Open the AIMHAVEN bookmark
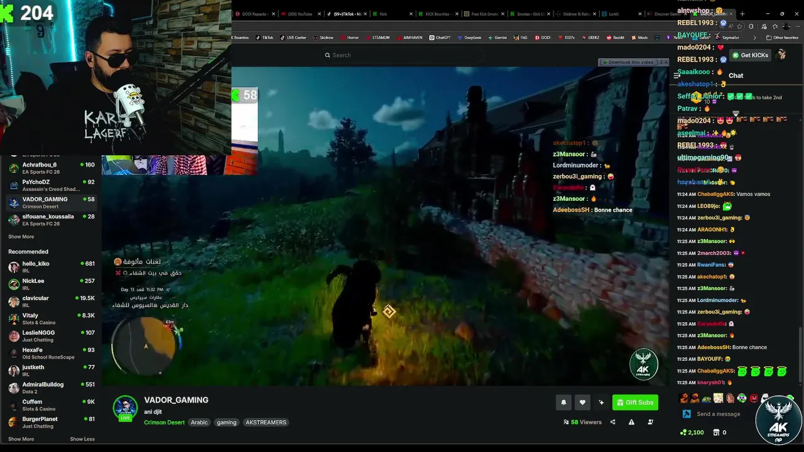 click(410, 38)
